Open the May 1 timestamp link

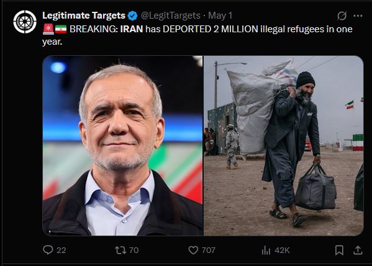pos(220,16)
